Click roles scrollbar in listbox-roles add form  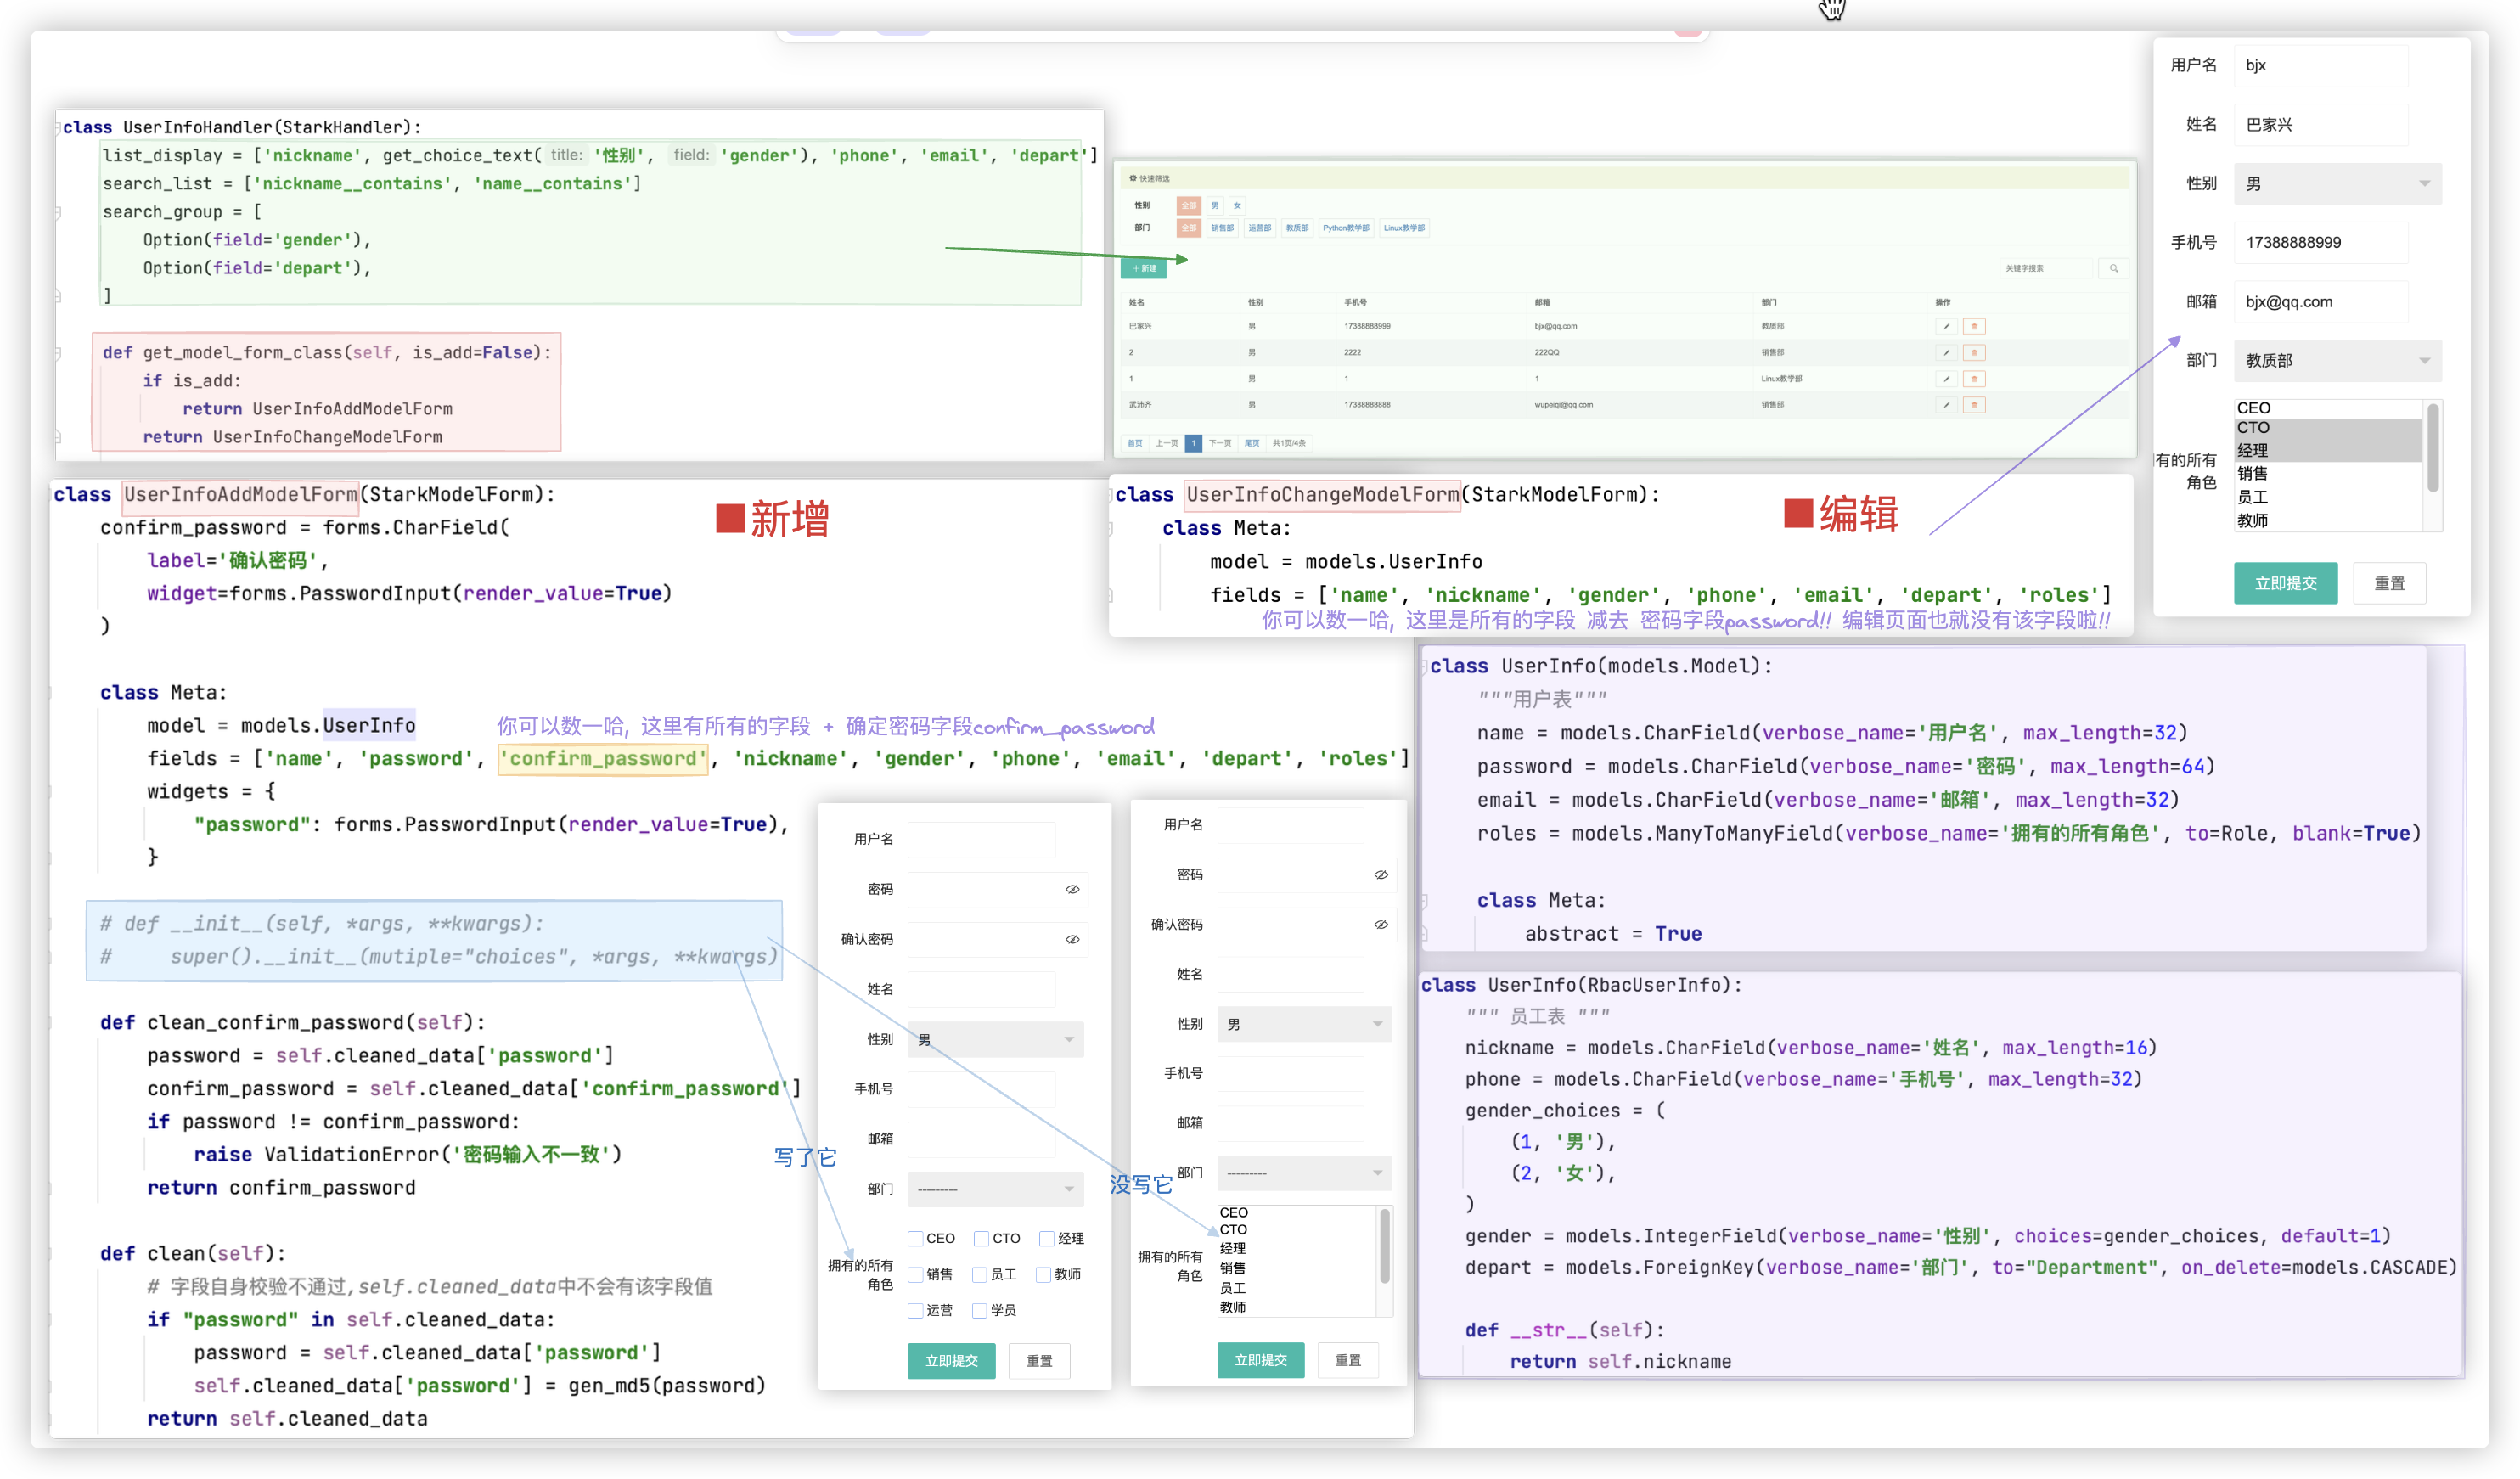[1384, 1246]
